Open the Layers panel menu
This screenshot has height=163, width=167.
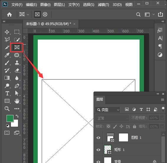point(163,100)
